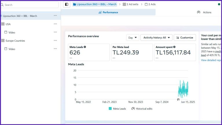
Task: Click the Europe Countries ad set grid icon
Action: coord(3,41)
